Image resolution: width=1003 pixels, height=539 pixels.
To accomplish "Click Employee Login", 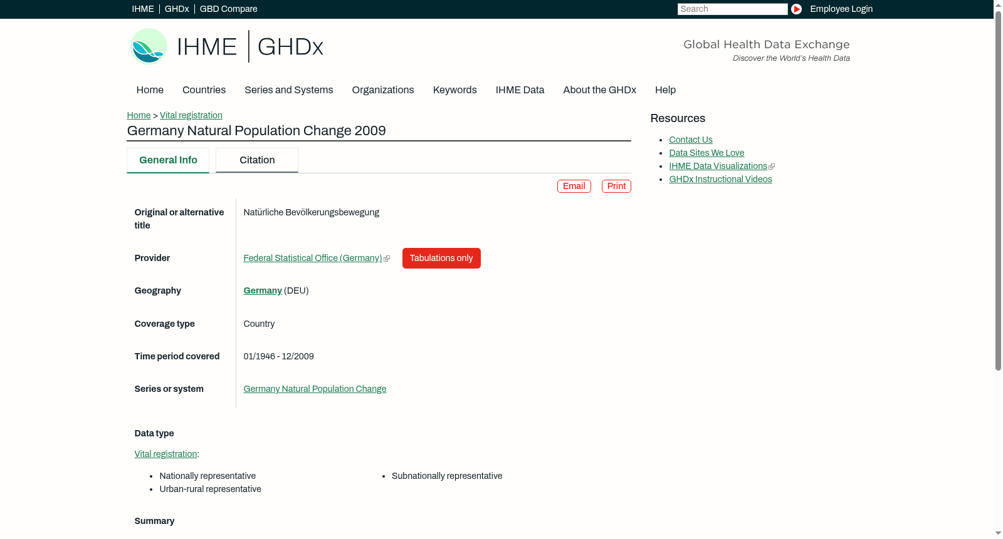I will [x=841, y=9].
